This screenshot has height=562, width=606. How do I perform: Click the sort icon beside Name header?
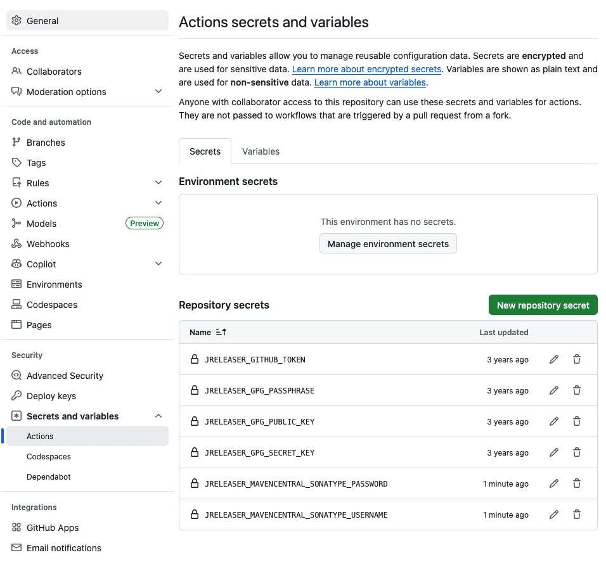pos(221,332)
